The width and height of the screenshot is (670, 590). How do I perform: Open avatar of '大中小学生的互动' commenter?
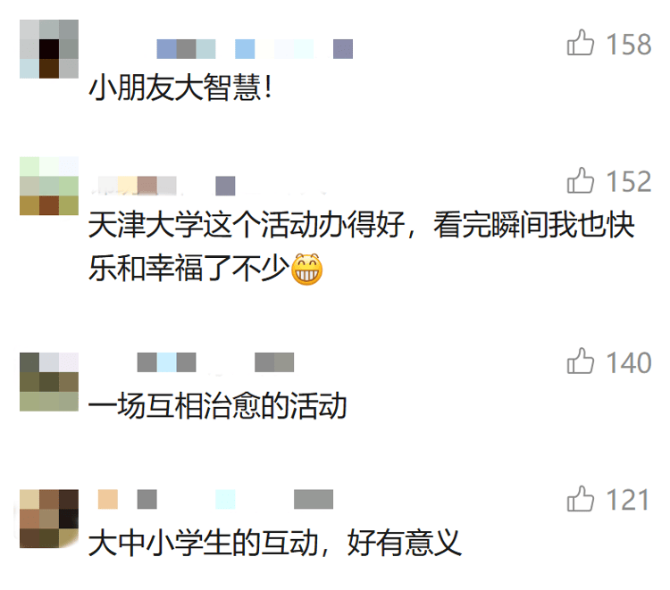(49, 519)
